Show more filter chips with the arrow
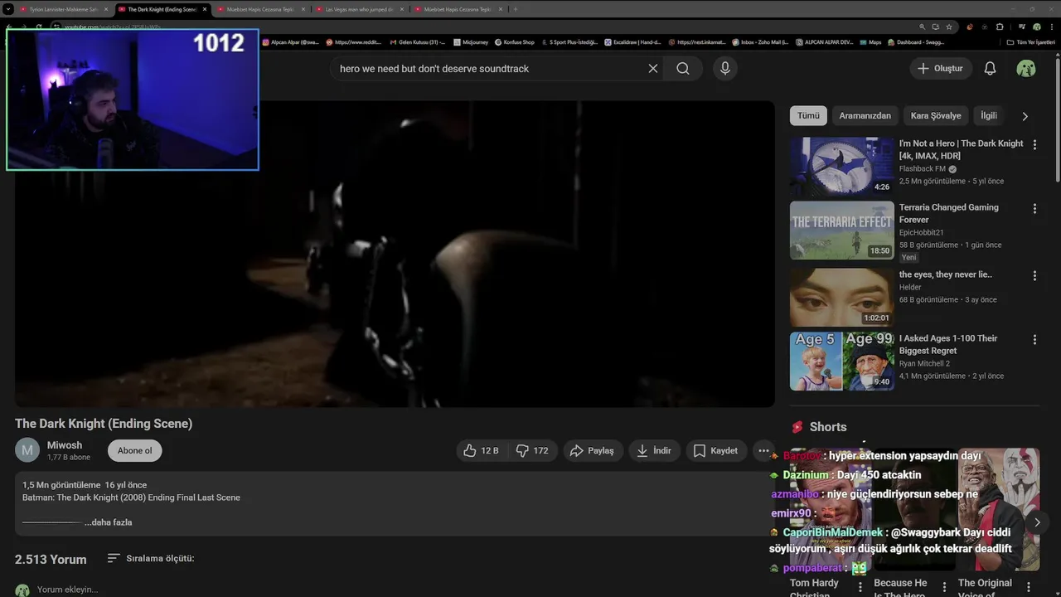 click(1025, 116)
